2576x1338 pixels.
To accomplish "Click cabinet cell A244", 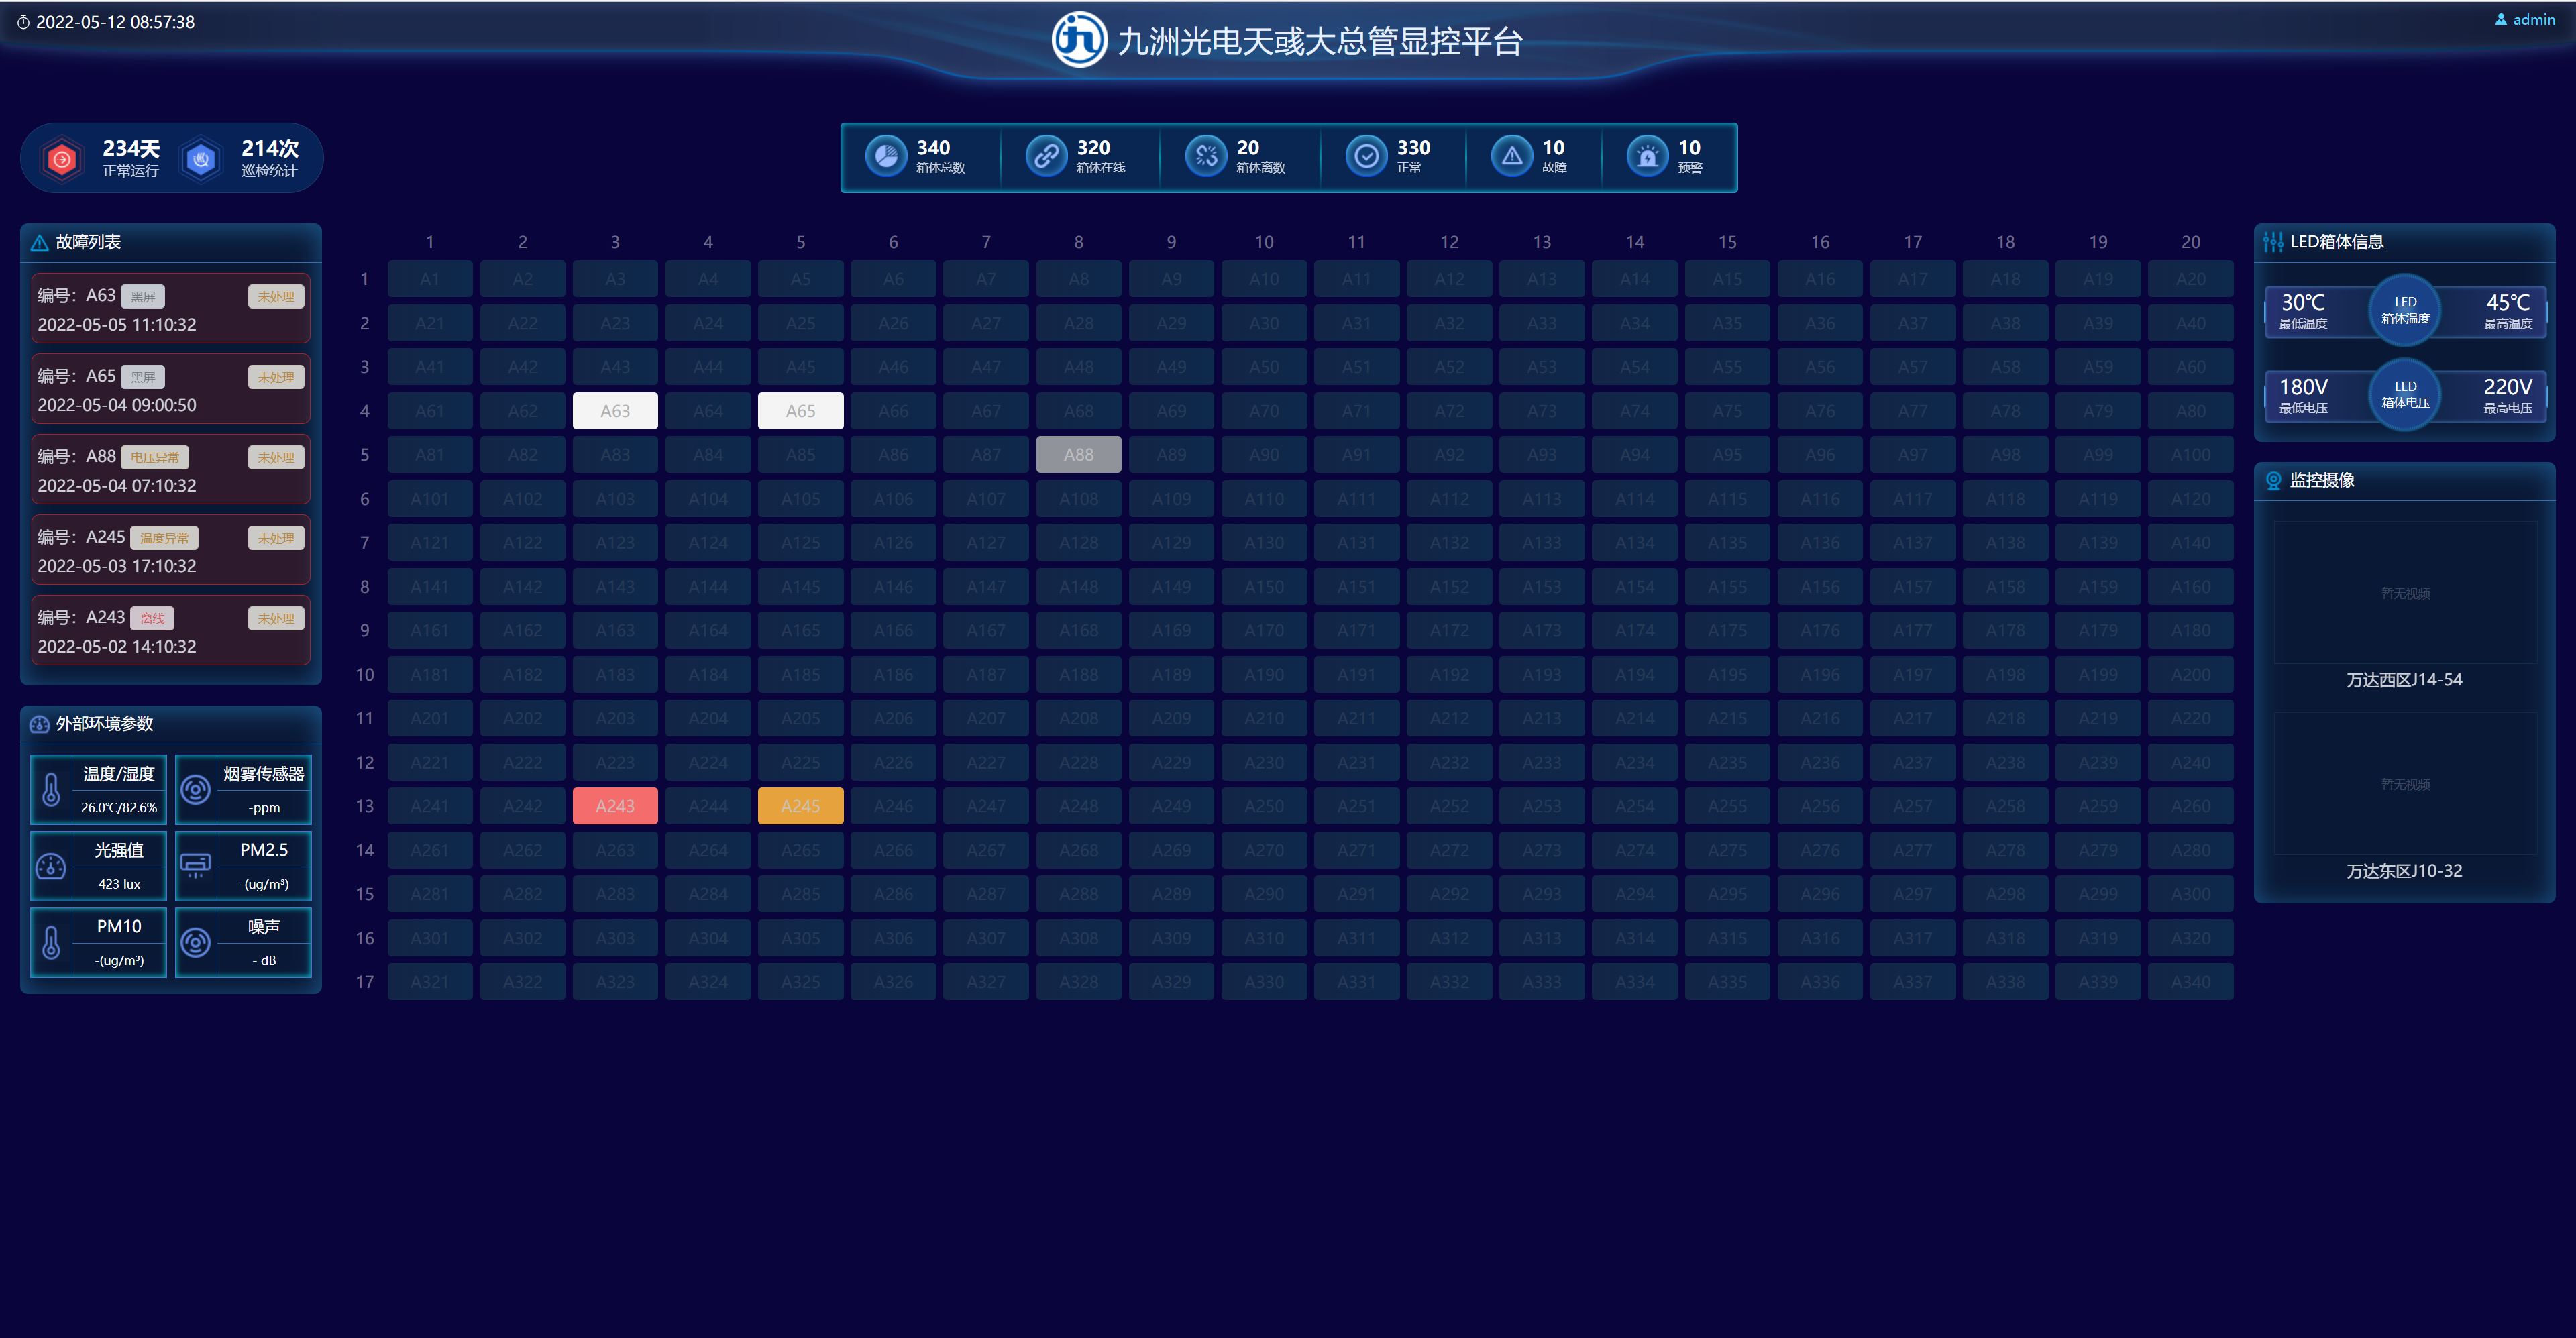I will (708, 806).
